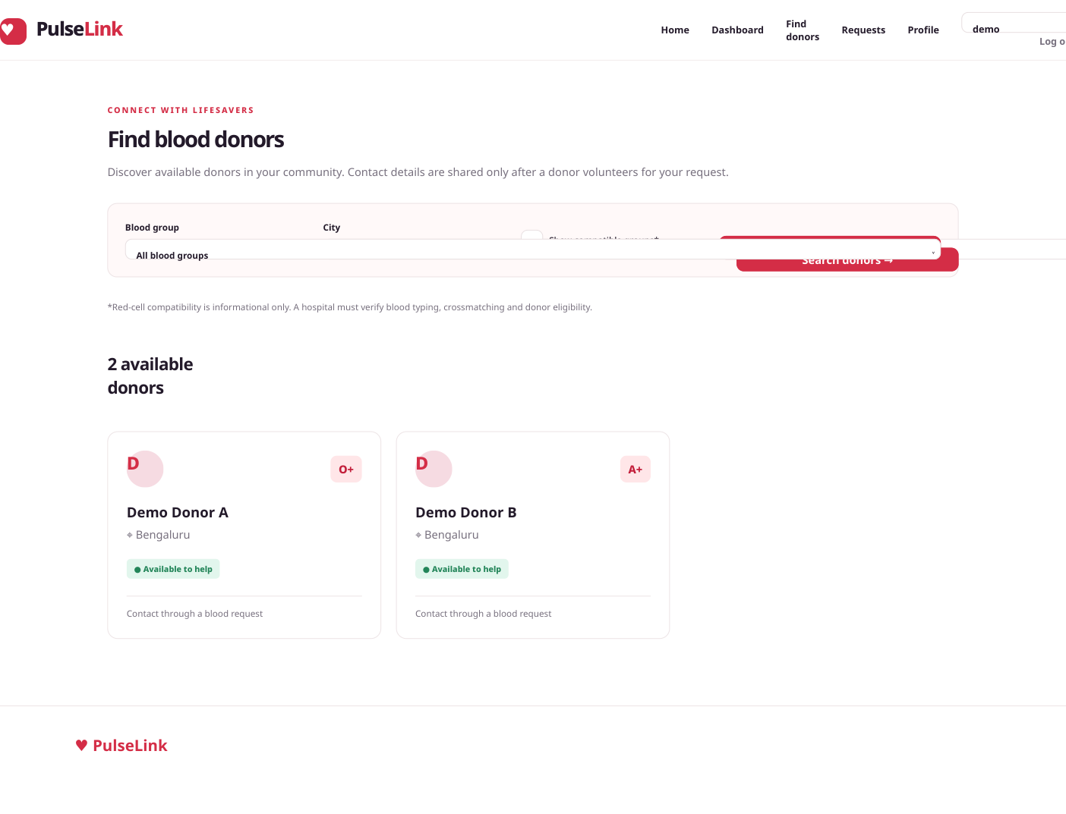Click green availability dot on Demo Donor B
This screenshot has width=1066, height=814.
point(426,570)
